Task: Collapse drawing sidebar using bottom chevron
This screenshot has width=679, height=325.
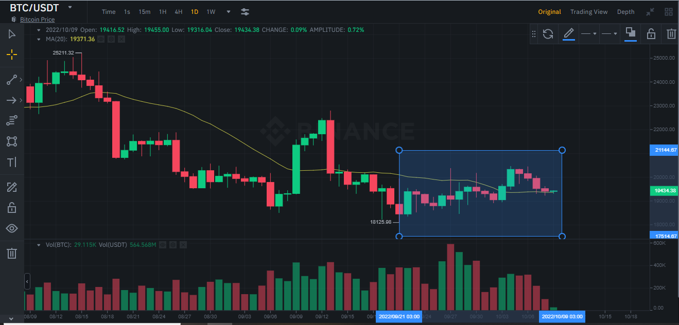Action: click(11, 318)
